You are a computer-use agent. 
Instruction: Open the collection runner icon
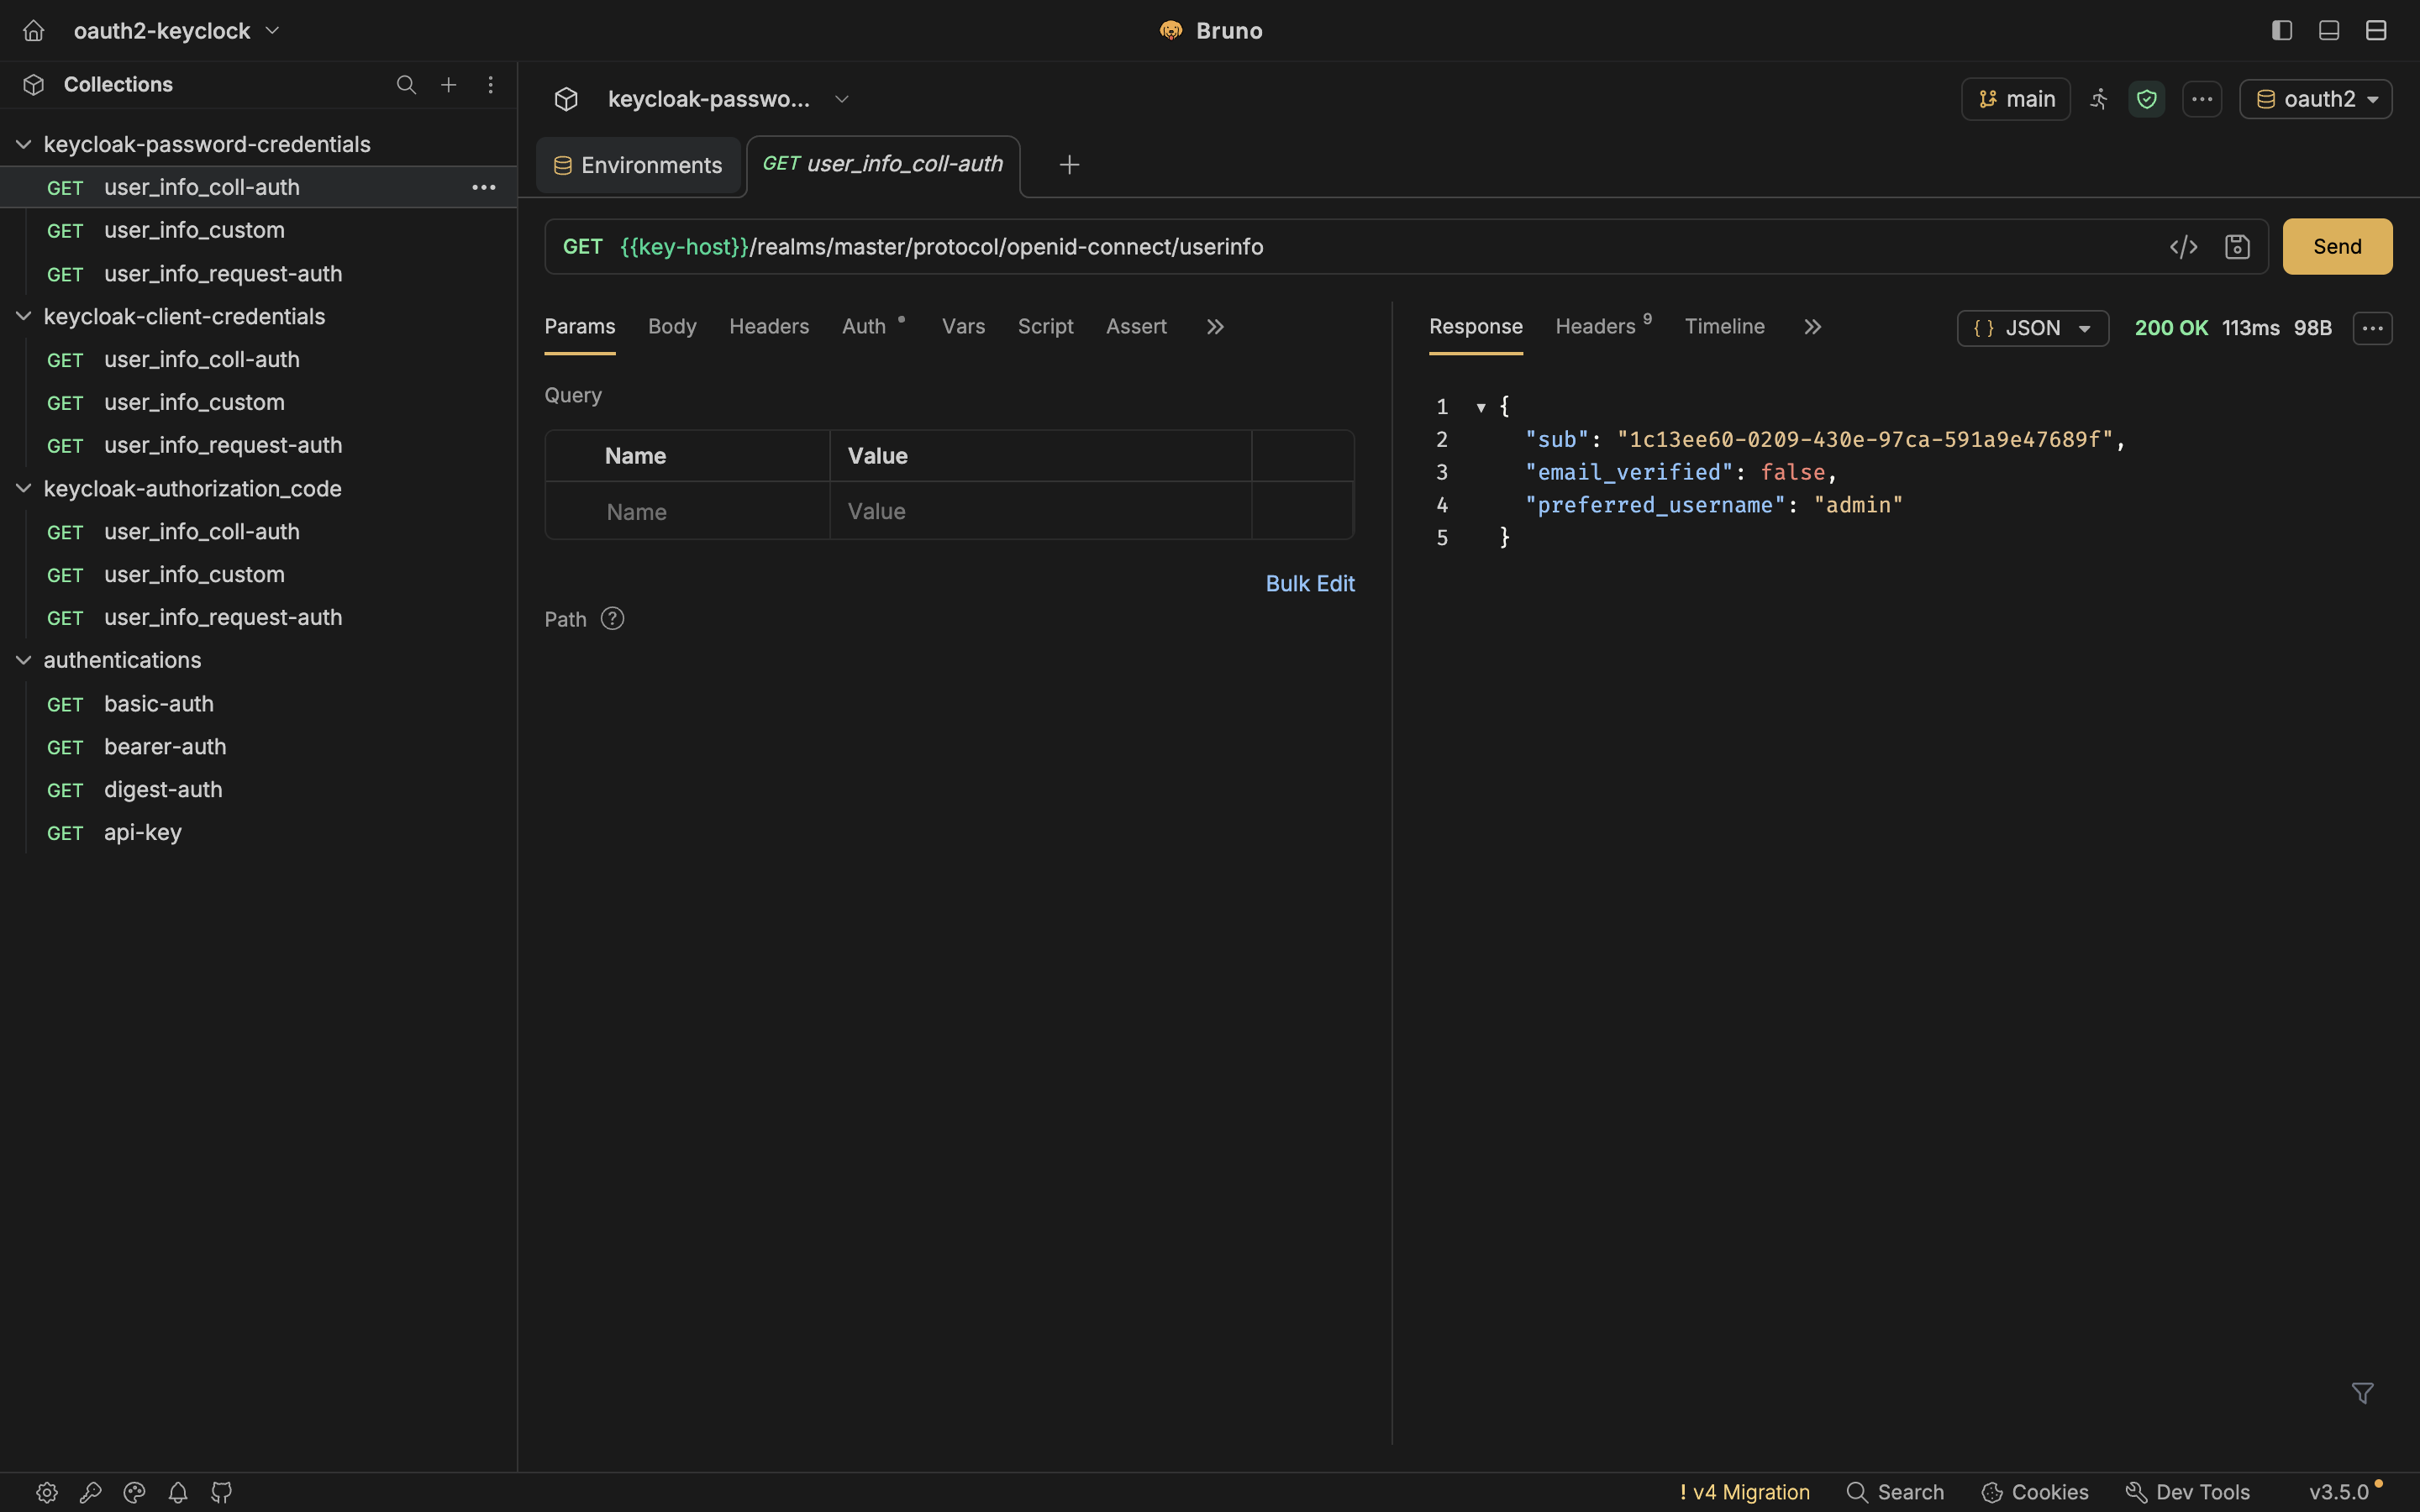(2099, 99)
